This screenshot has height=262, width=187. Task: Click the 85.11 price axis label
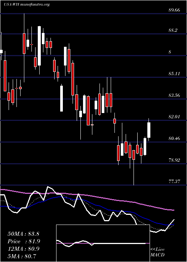pos(174,73)
